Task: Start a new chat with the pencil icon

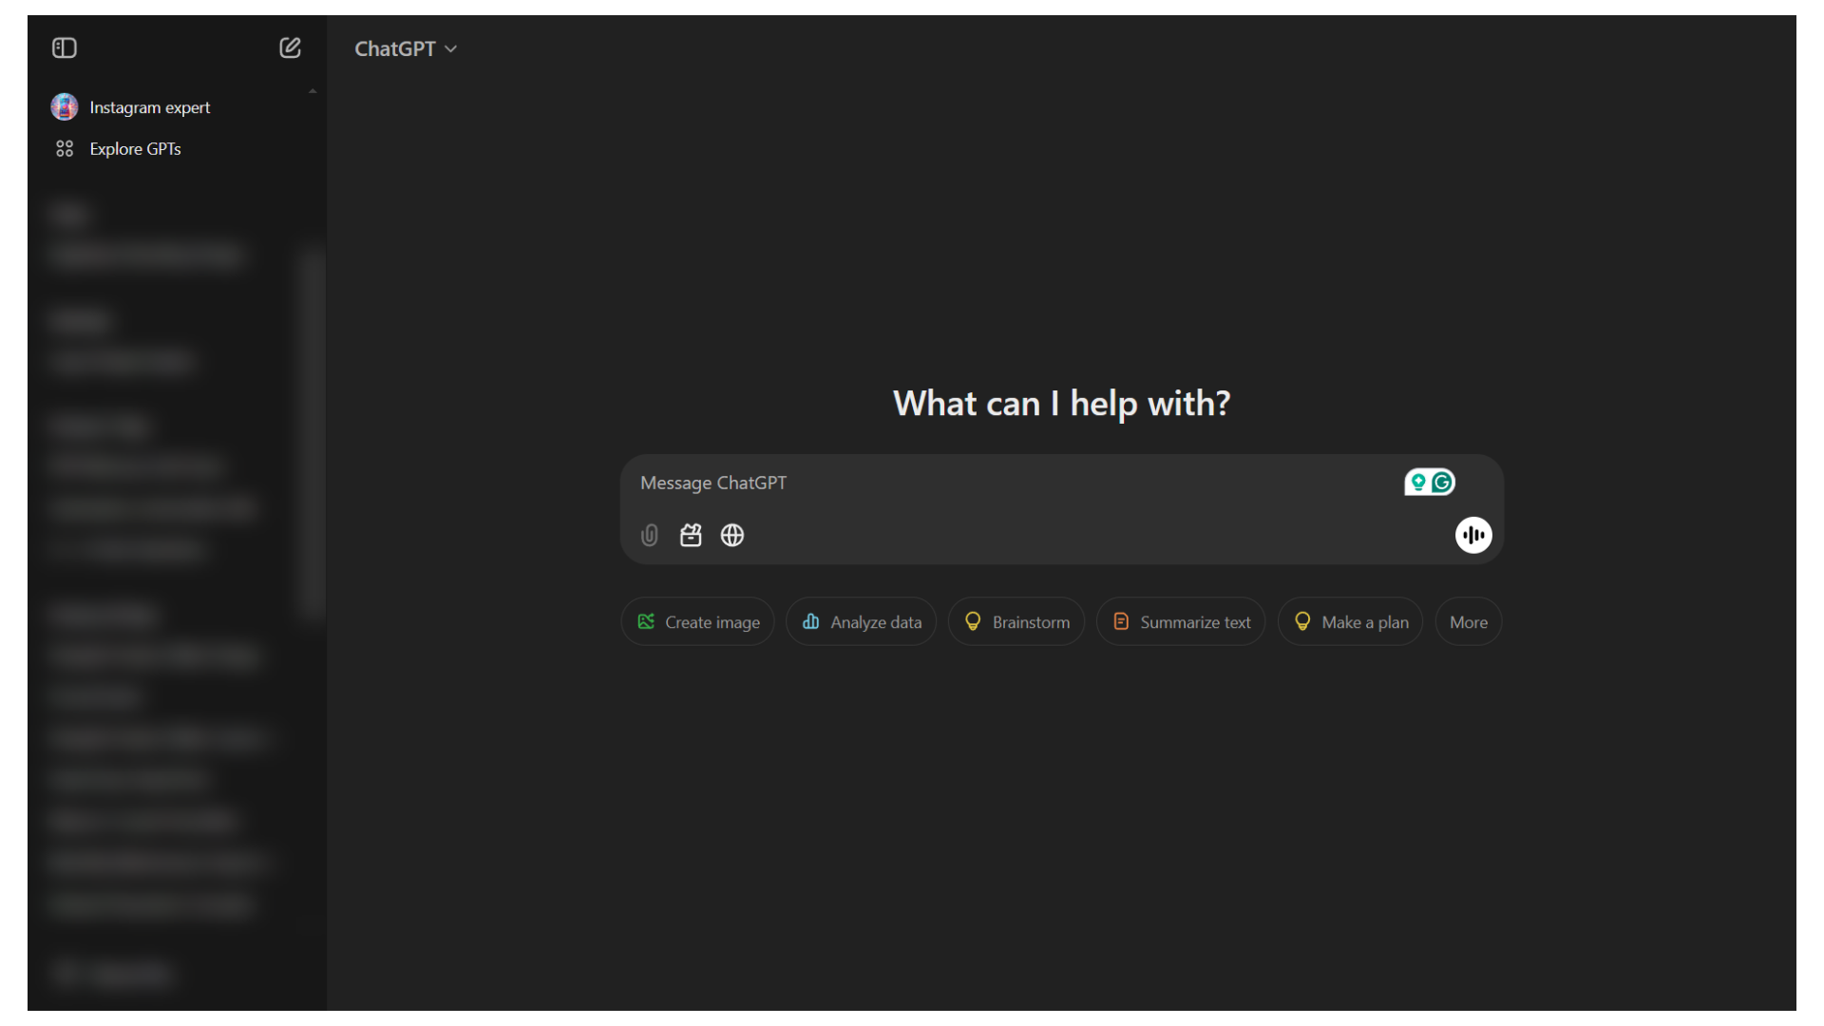Action: 290,48
